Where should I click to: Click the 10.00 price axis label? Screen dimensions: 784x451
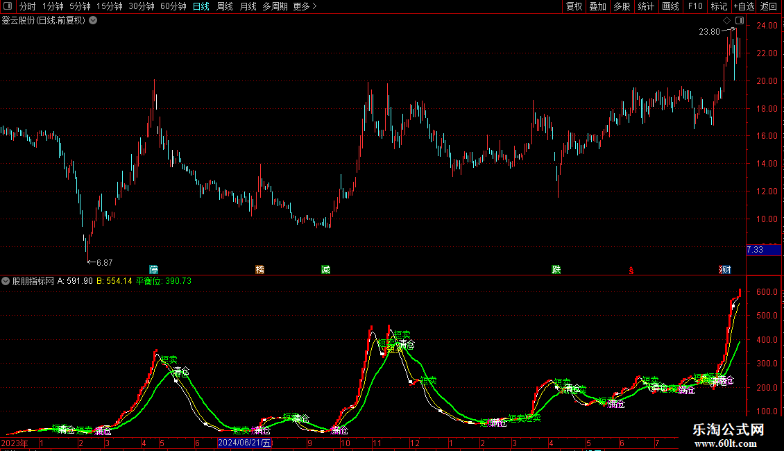coord(767,219)
